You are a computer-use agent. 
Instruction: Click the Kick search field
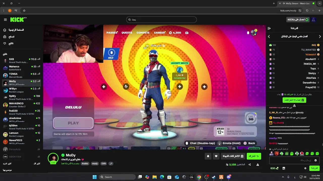tap(161, 20)
